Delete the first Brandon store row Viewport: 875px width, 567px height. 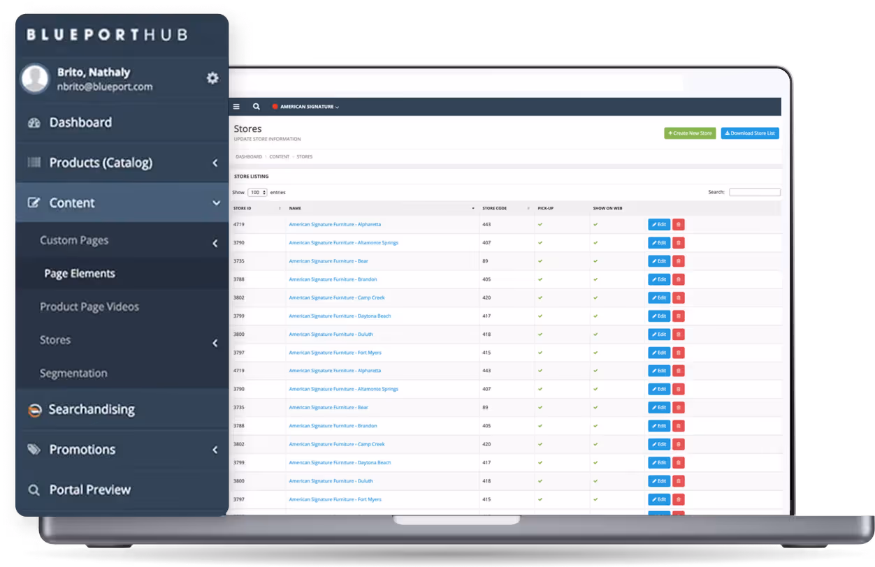click(679, 279)
